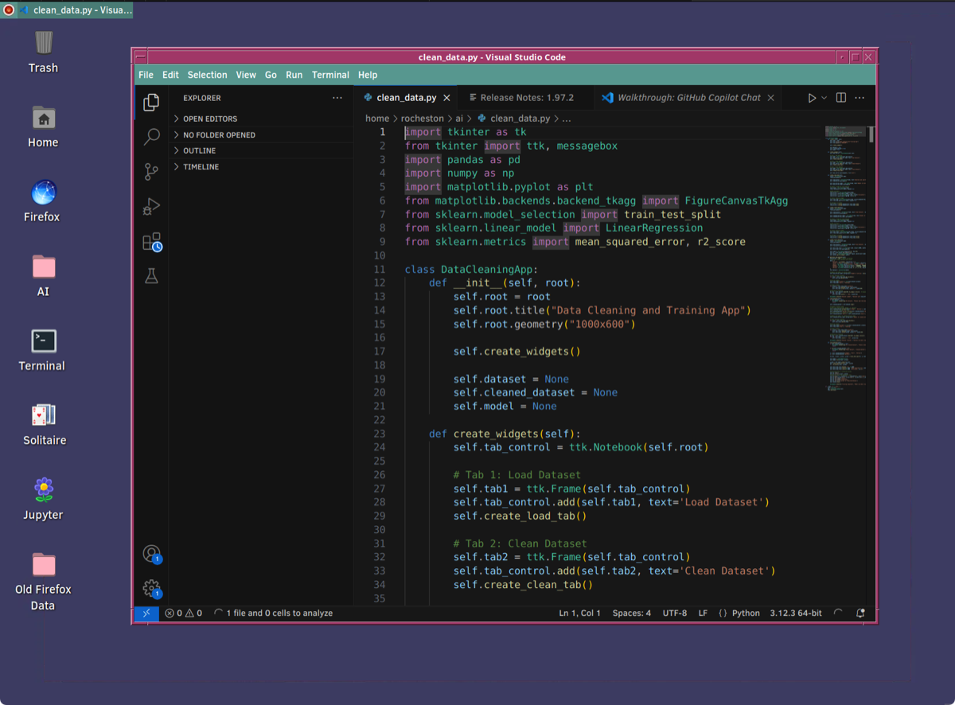Image resolution: width=955 pixels, height=705 pixels.
Task: Split the editor to the right
Action: click(x=840, y=98)
